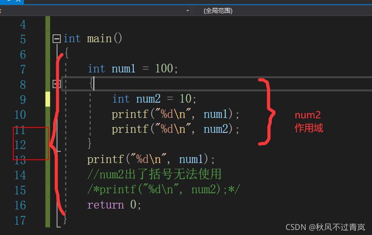
Task: Click 'num1' argument on line 13
Action: (x=191, y=159)
